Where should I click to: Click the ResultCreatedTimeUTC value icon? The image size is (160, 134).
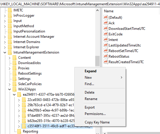tap(105, 62)
